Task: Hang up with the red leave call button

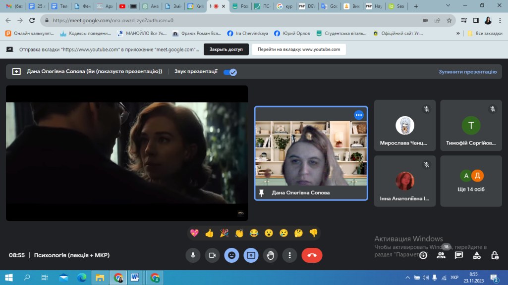Action: (312, 255)
